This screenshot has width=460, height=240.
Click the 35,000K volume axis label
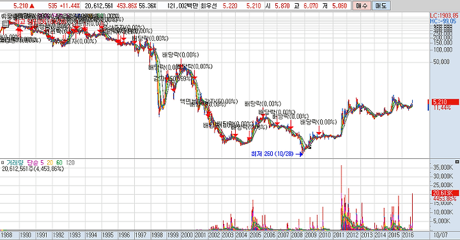point(443,167)
